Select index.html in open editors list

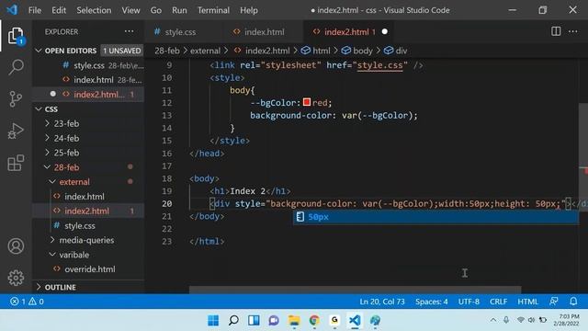point(94,80)
